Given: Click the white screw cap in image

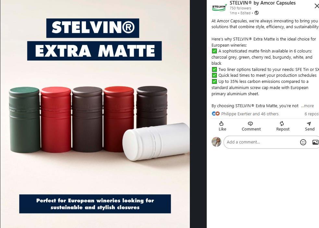Looking at the screenshot, I should pyautogui.click(x=156, y=142).
